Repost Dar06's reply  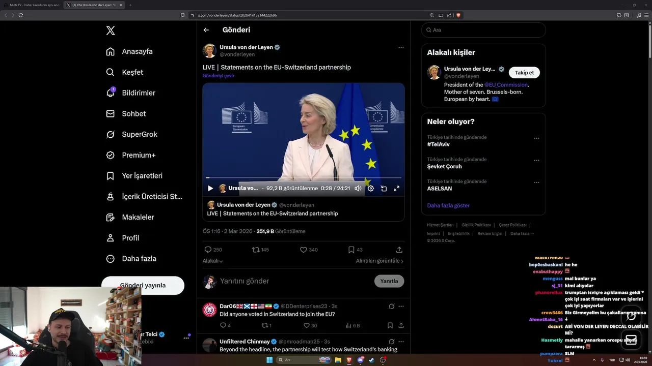tap(266, 325)
